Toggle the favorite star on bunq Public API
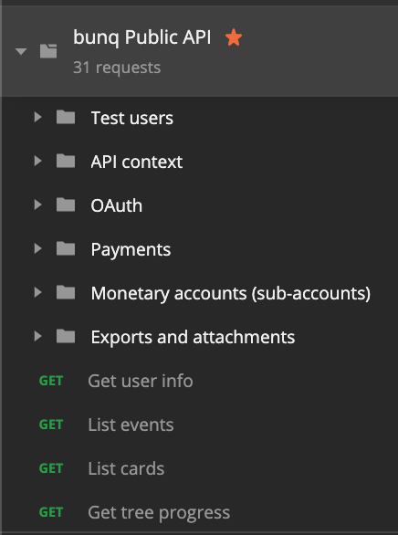 (x=234, y=37)
